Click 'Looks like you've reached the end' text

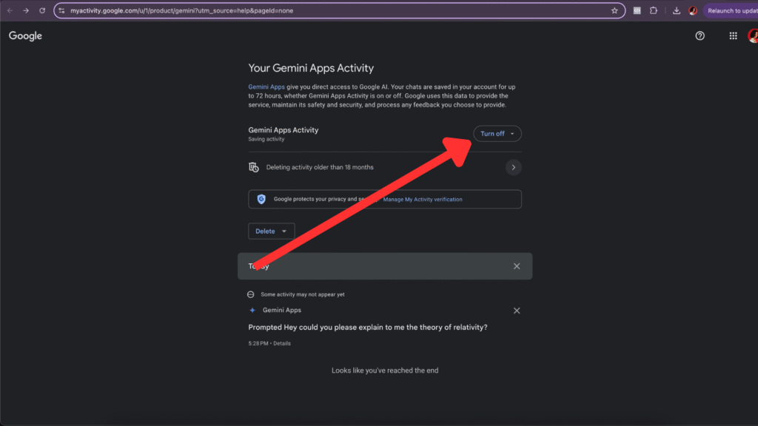[385, 371]
